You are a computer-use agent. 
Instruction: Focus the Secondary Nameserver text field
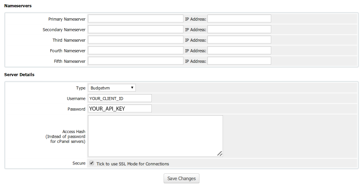click(x=136, y=30)
